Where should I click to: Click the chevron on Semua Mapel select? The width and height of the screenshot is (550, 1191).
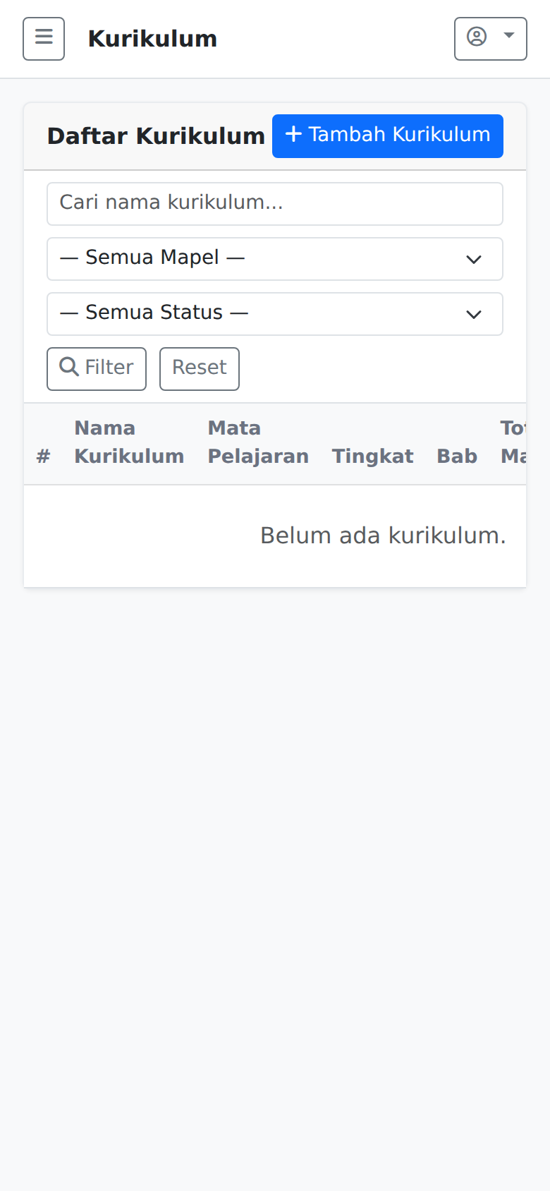(x=473, y=259)
